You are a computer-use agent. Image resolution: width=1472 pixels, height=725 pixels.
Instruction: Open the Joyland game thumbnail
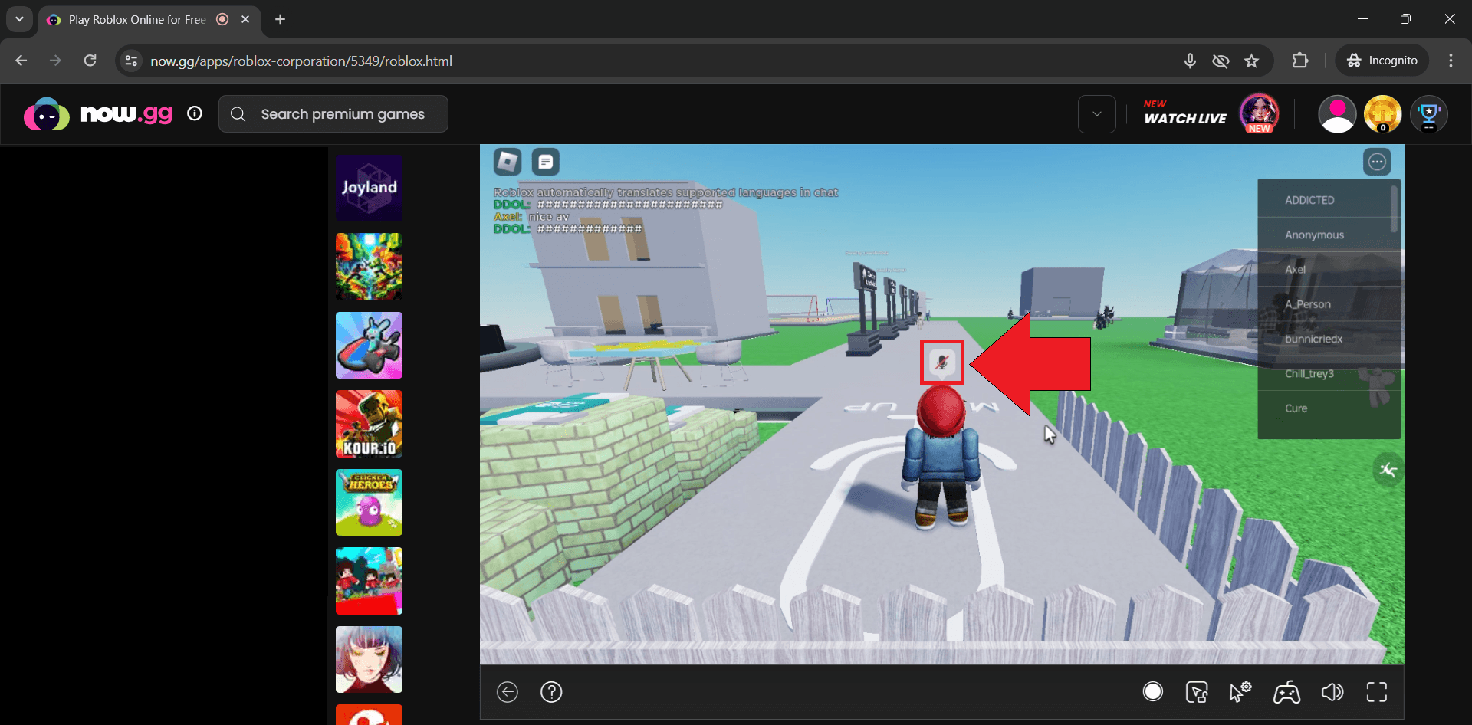[x=369, y=189]
